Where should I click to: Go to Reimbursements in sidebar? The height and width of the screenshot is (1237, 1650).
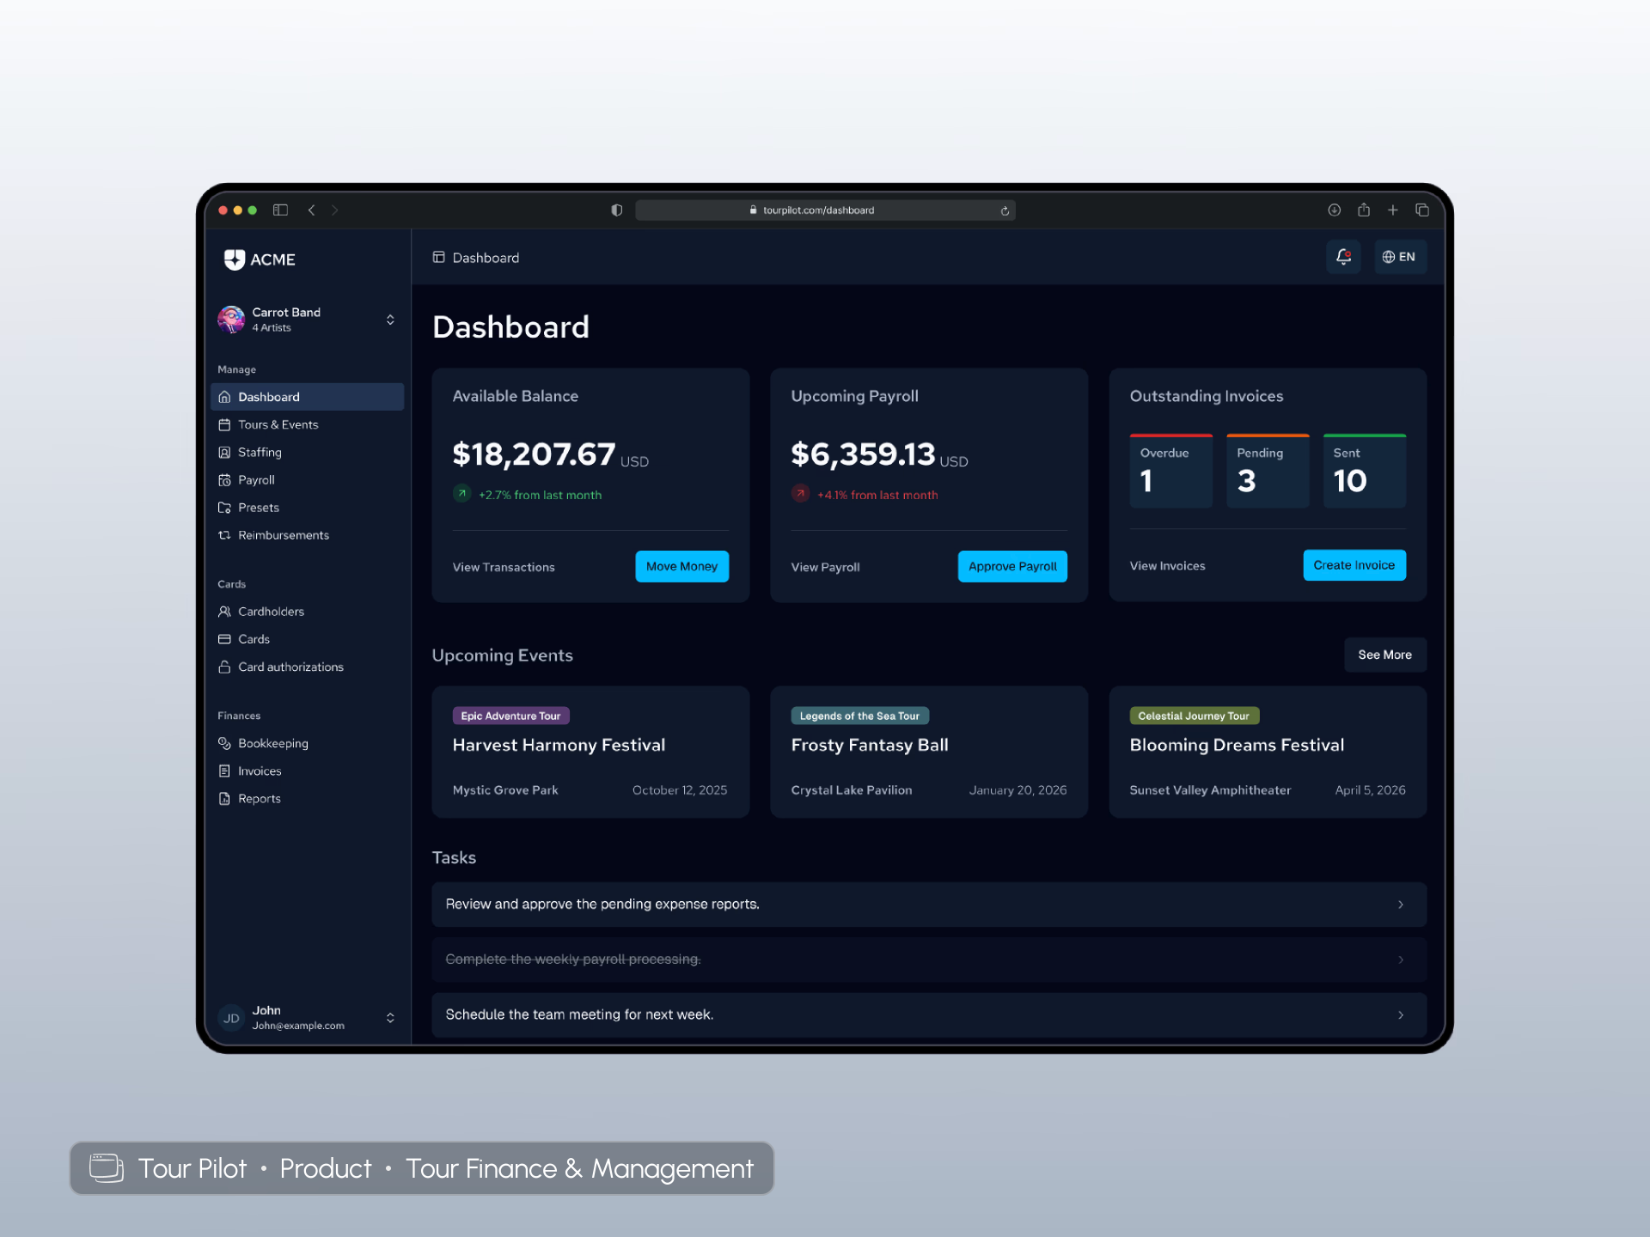tap(283, 535)
